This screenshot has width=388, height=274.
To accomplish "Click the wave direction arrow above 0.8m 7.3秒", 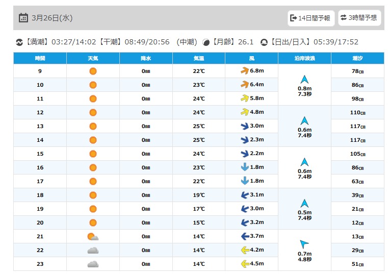I will click(304, 80).
